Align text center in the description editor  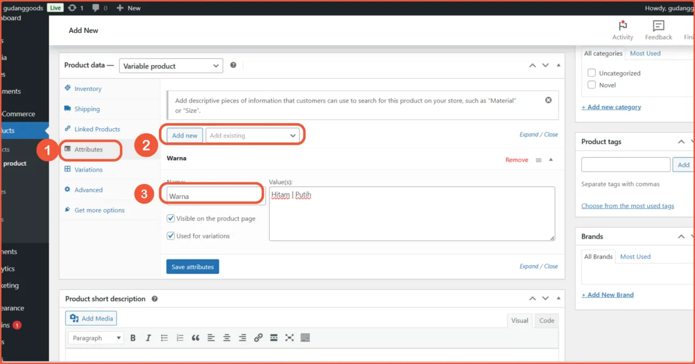click(226, 337)
